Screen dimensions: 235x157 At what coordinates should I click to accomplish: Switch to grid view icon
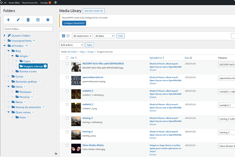coord(68,36)
